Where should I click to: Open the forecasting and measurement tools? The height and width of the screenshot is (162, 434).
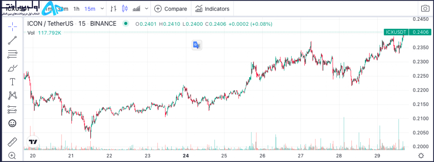[x=12, y=109]
